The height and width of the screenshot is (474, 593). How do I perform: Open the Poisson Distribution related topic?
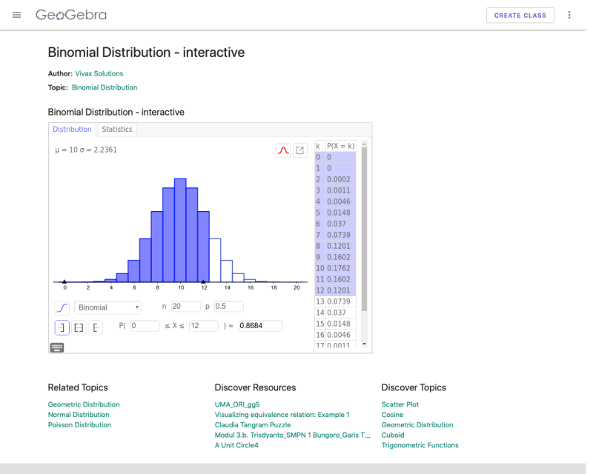[x=79, y=424]
